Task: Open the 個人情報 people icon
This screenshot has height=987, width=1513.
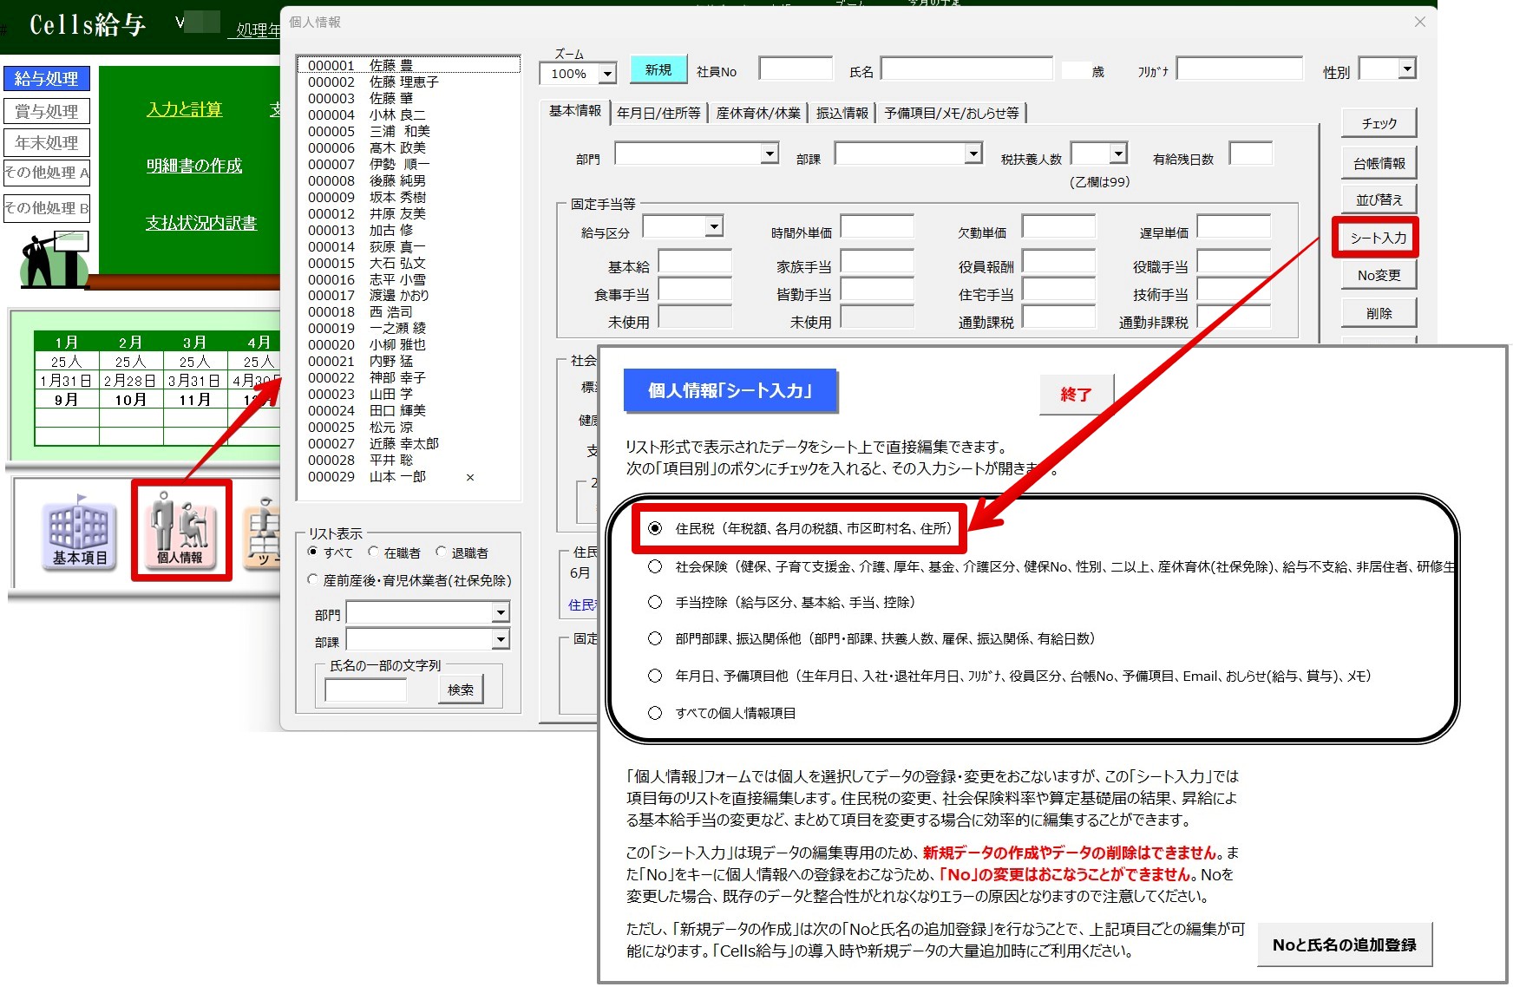Action: pyautogui.click(x=180, y=531)
